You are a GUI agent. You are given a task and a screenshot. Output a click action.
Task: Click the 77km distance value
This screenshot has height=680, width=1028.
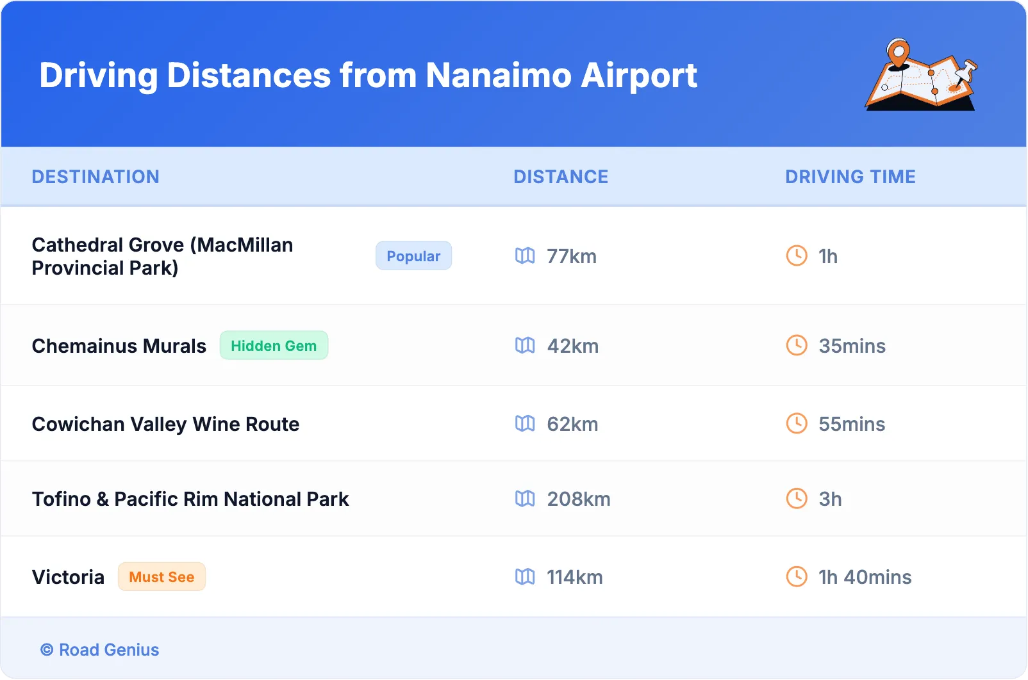(572, 256)
